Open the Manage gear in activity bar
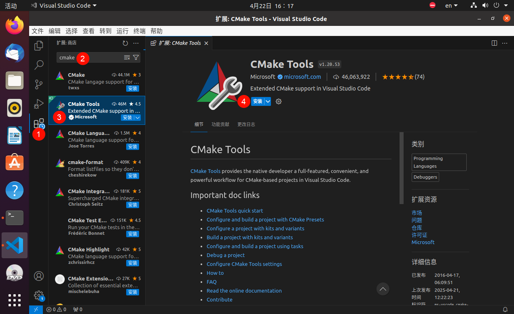This screenshot has height=314, width=514. (39, 295)
